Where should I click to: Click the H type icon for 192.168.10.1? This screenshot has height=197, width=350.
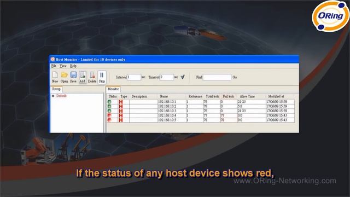click(121, 102)
